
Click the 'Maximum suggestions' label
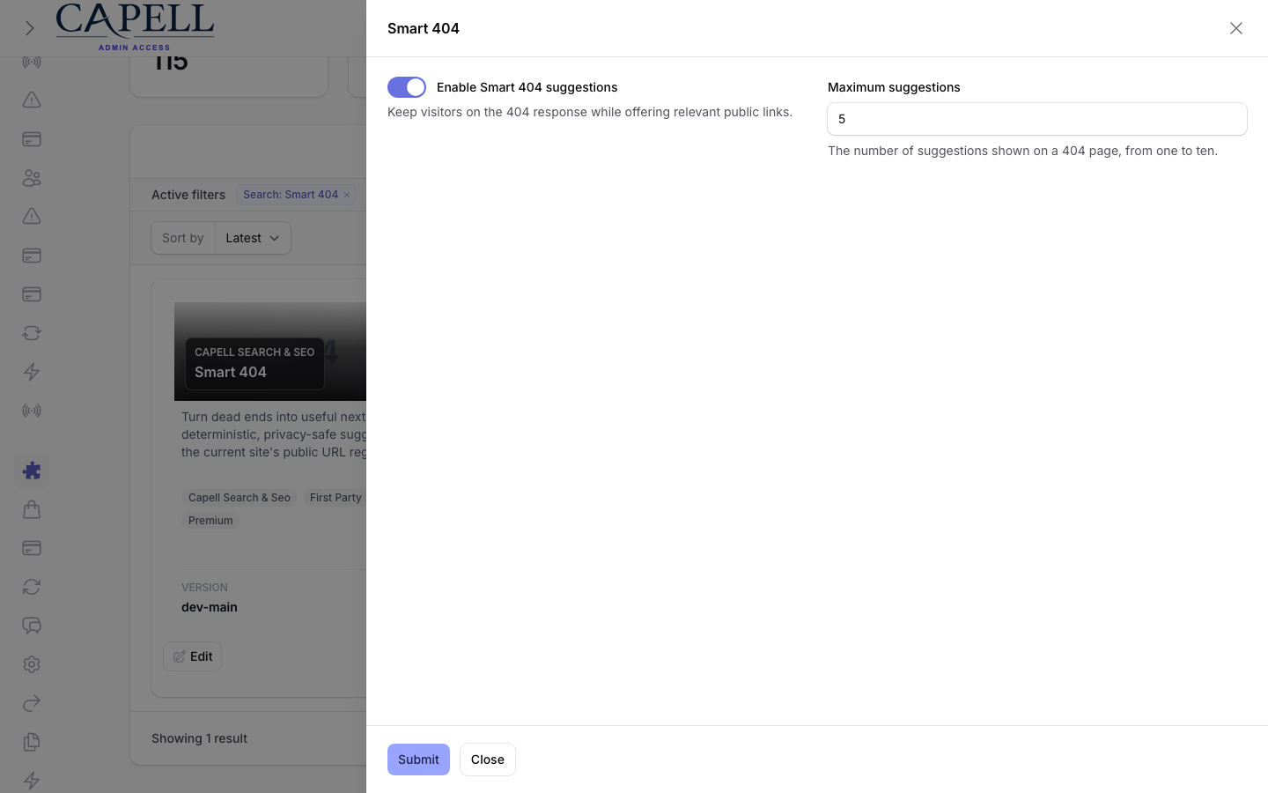tap(894, 87)
